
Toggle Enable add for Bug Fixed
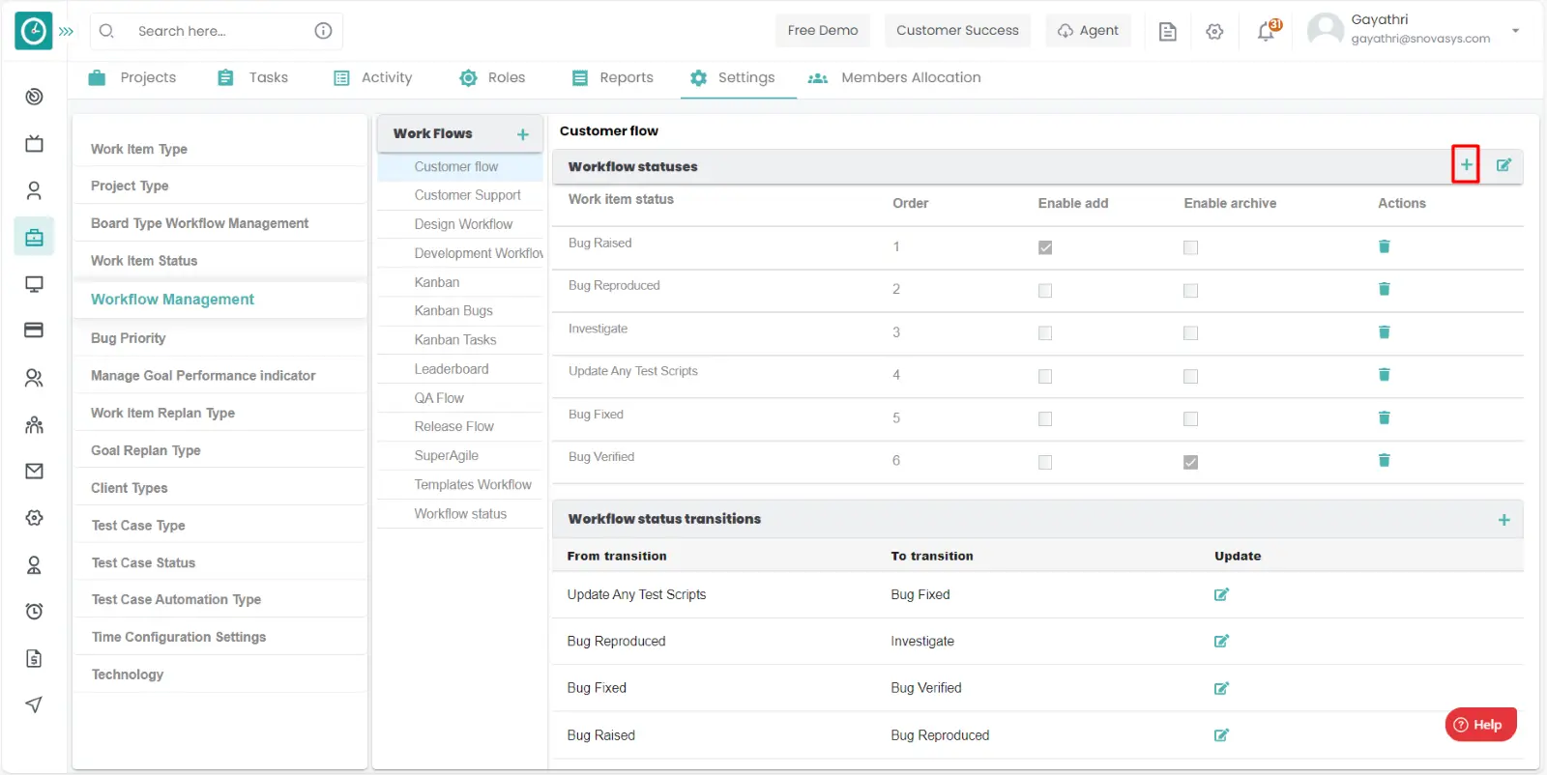pos(1045,419)
